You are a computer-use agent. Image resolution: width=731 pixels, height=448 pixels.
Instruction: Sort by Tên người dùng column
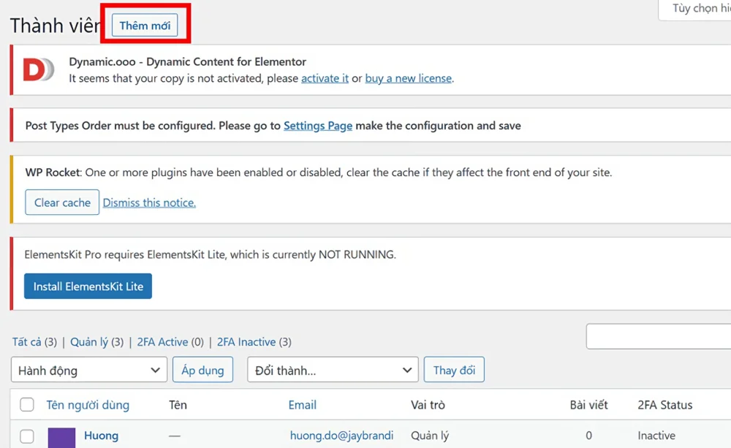88,405
